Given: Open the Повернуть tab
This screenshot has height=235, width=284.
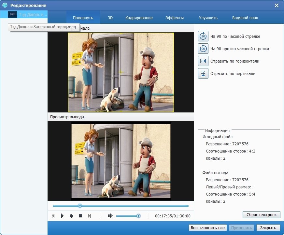Looking at the screenshot, I should point(83,18).
